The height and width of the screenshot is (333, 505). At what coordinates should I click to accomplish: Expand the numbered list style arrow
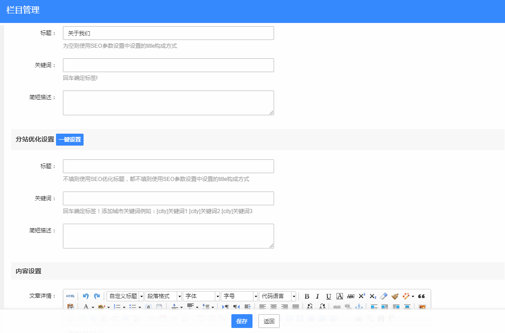(x=124, y=307)
